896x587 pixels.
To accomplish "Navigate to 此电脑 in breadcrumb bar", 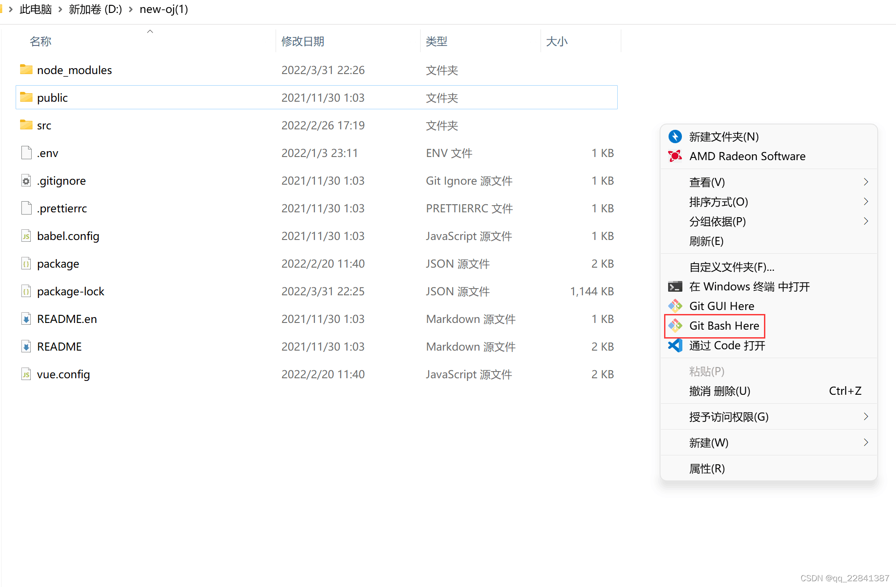I will [x=36, y=9].
